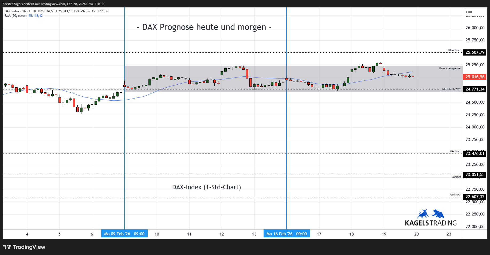This screenshot has width=490, height=255.
Task: Select date 12 on the time axis
Action: 222,234
